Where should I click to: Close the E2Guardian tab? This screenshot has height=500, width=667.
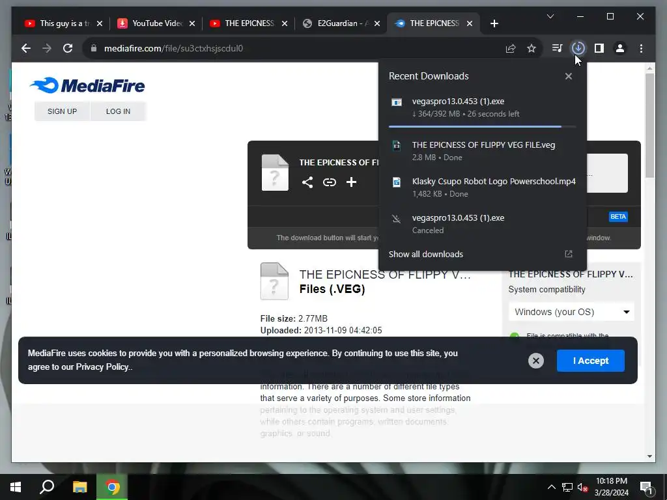coord(377,24)
